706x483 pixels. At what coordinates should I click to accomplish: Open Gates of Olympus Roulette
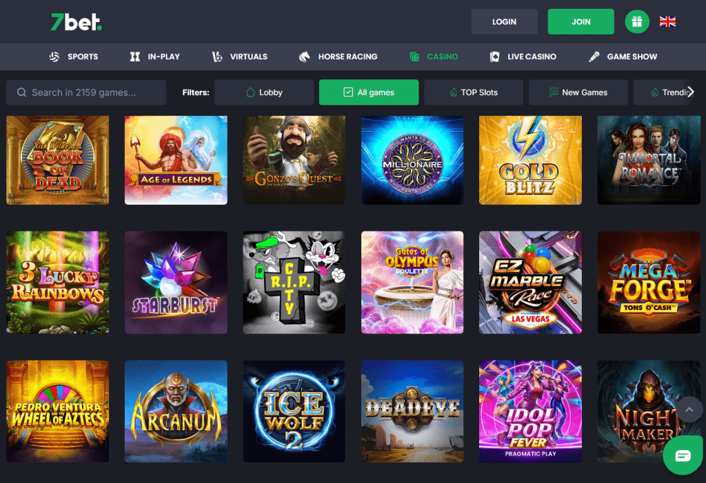pos(412,282)
